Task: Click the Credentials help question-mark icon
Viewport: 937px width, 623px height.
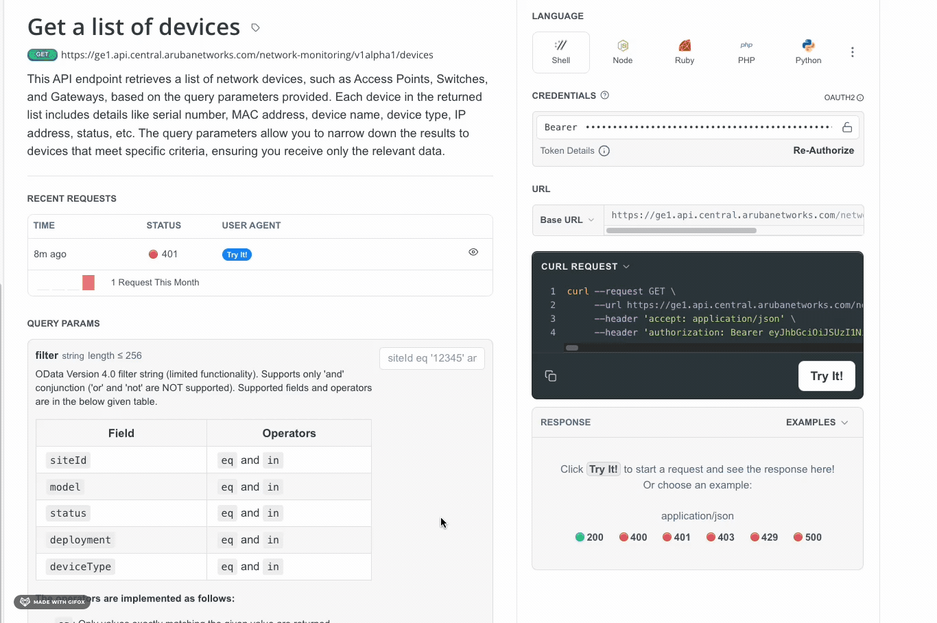Action: (605, 95)
